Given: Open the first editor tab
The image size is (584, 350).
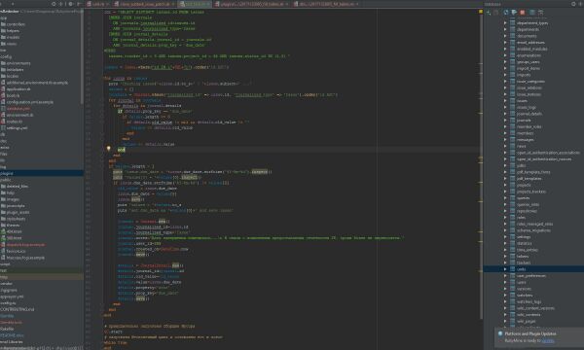Looking at the screenshot, I should pos(97,4).
